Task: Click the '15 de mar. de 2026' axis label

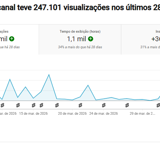Action: click(33, 114)
